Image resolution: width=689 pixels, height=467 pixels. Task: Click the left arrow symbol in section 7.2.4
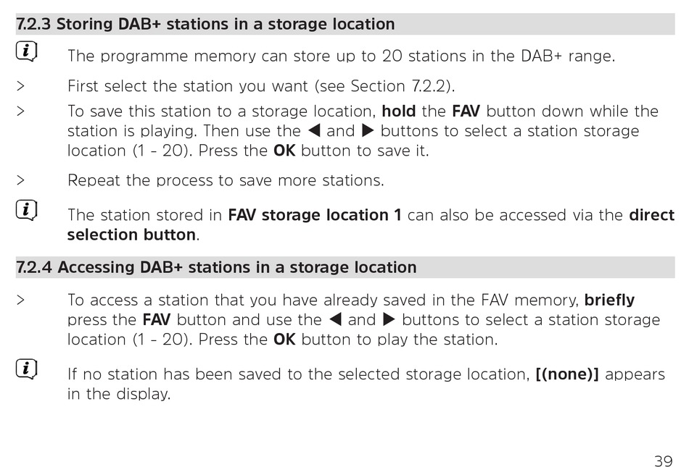click(335, 319)
